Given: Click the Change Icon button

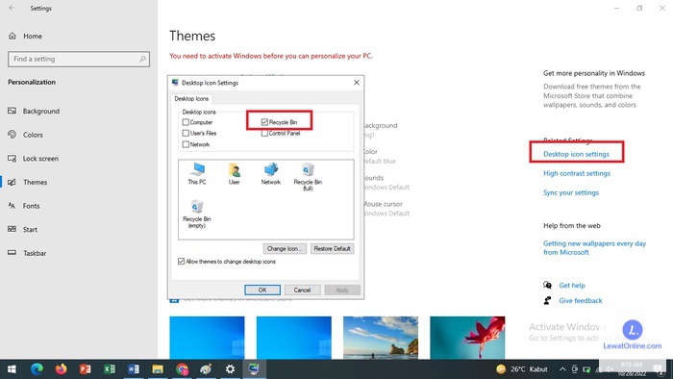Looking at the screenshot, I should pos(285,248).
